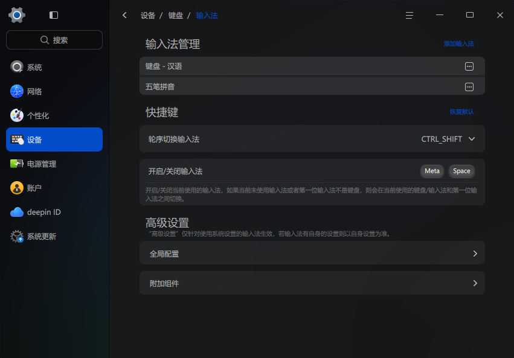Click the magnifier icon in search
514x358 pixels.
point(45,40)
